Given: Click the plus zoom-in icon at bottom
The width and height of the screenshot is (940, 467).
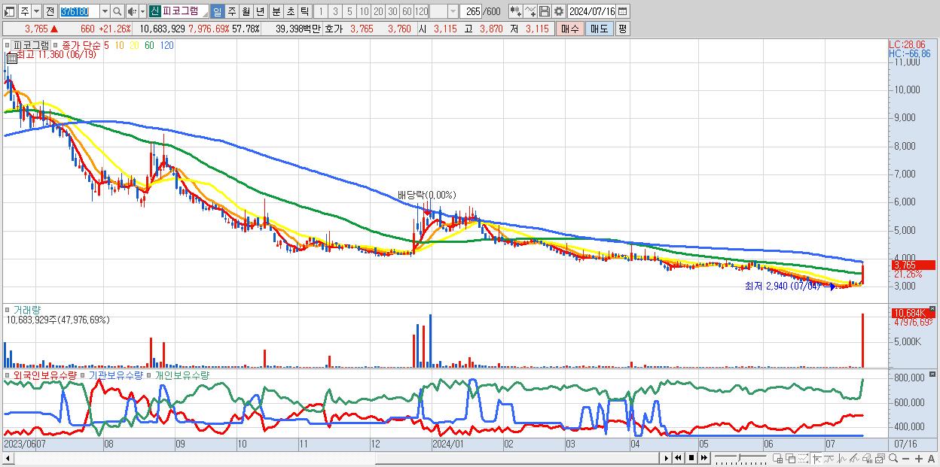Looking at the screenshot, I should [x=918, y=458].
